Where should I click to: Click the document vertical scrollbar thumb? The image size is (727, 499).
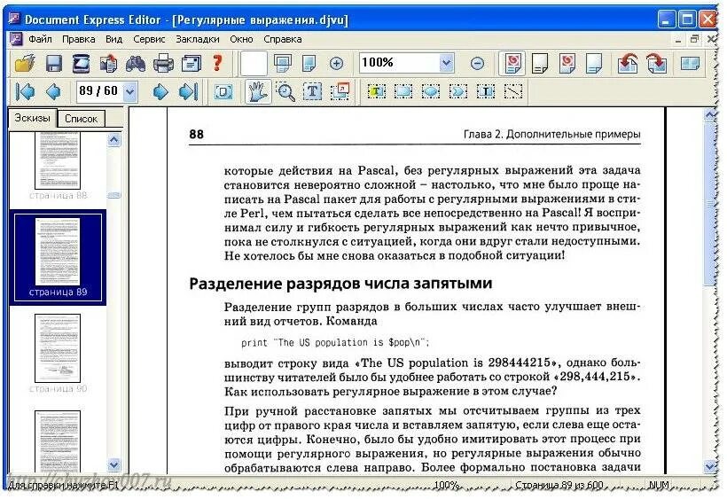[711, 204]
